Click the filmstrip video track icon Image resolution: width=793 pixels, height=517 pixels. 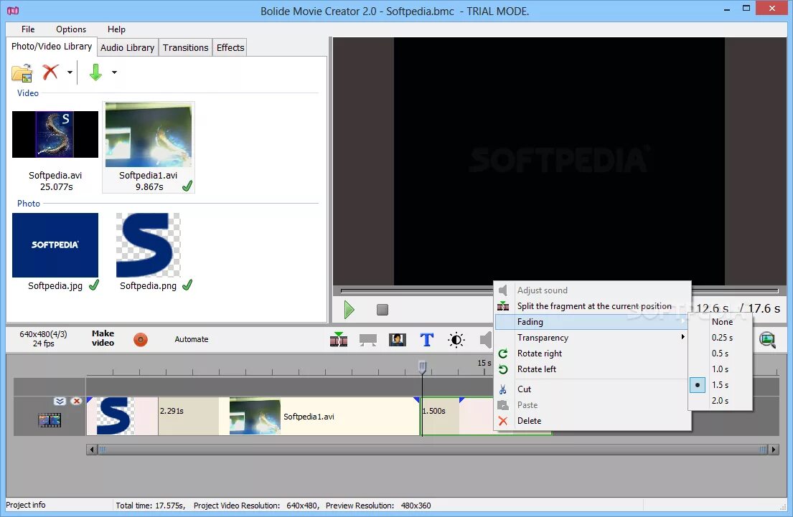(50, 420)
